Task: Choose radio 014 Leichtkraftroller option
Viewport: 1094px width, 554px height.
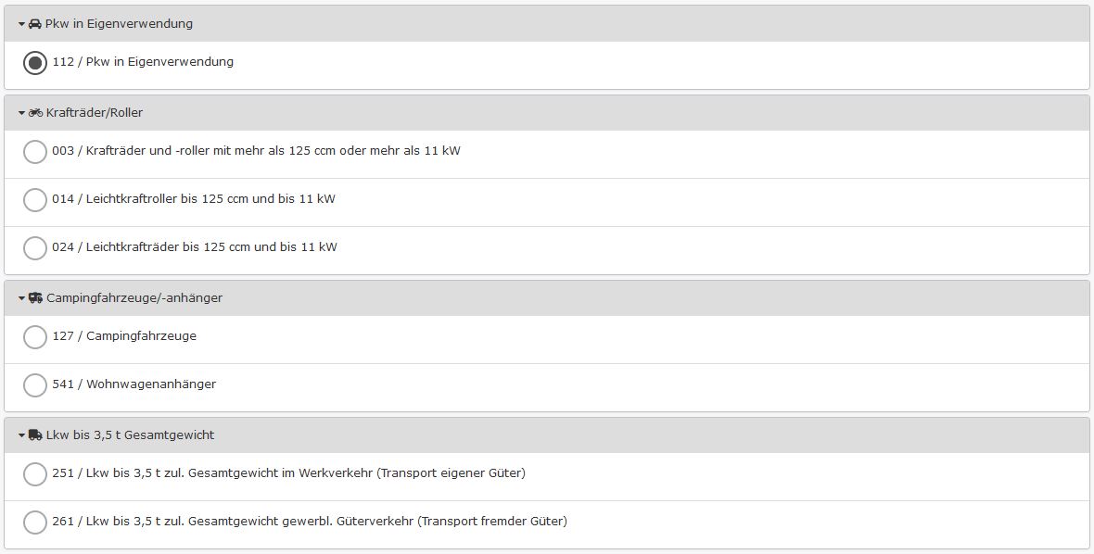Action: coord(35,200)
